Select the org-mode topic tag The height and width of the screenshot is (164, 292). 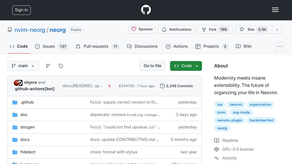241,112
